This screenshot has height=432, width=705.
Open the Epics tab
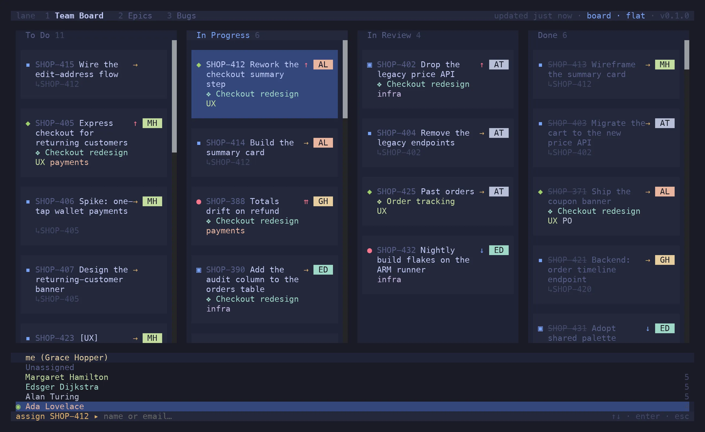tap(140, 15)
